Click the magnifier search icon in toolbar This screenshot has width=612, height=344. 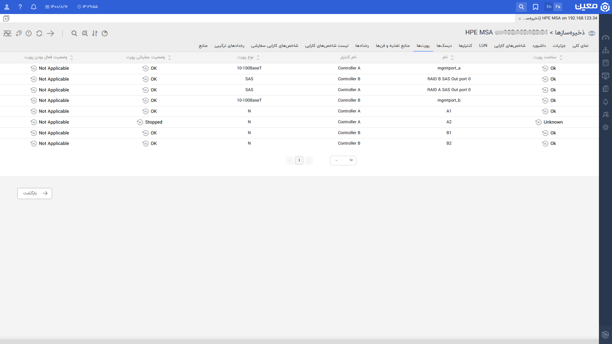[74, 33]
